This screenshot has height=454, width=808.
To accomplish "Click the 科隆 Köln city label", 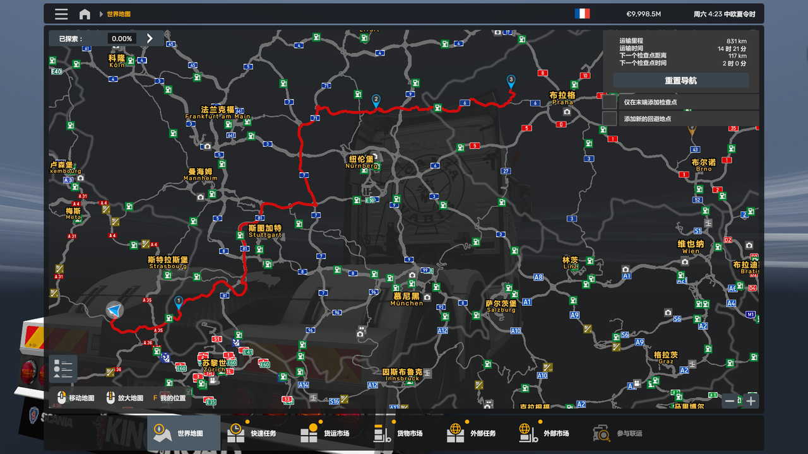I will [117, 61].
